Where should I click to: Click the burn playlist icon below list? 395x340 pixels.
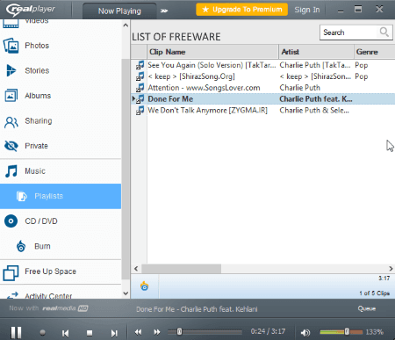[x=145, y=286]
